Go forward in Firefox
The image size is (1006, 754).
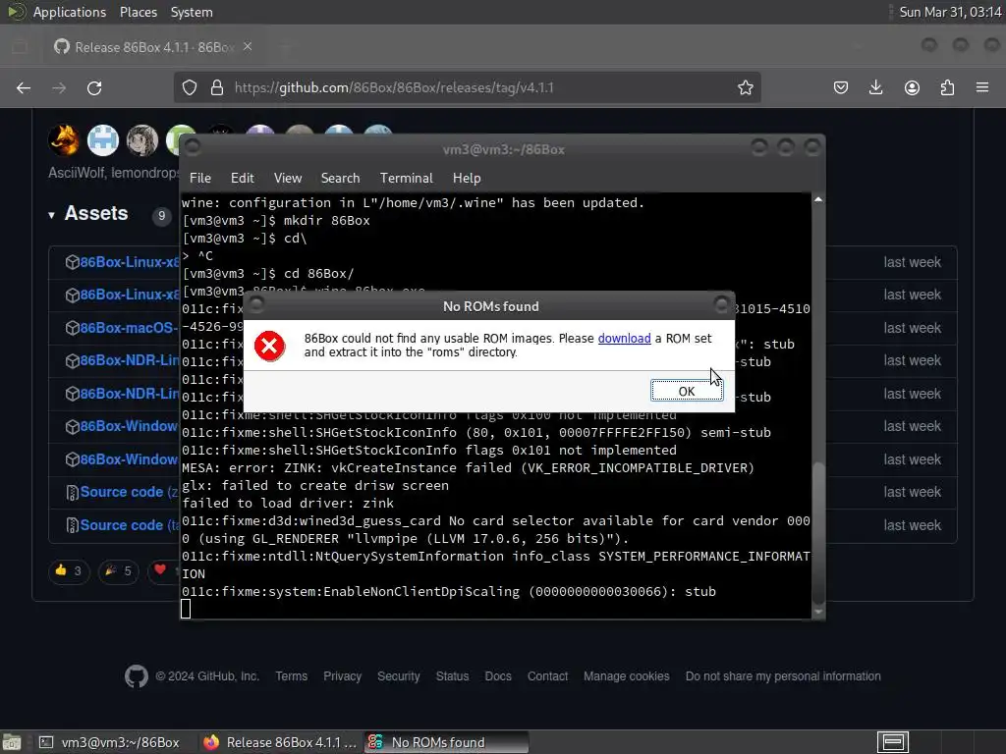[x=59, y=87]
